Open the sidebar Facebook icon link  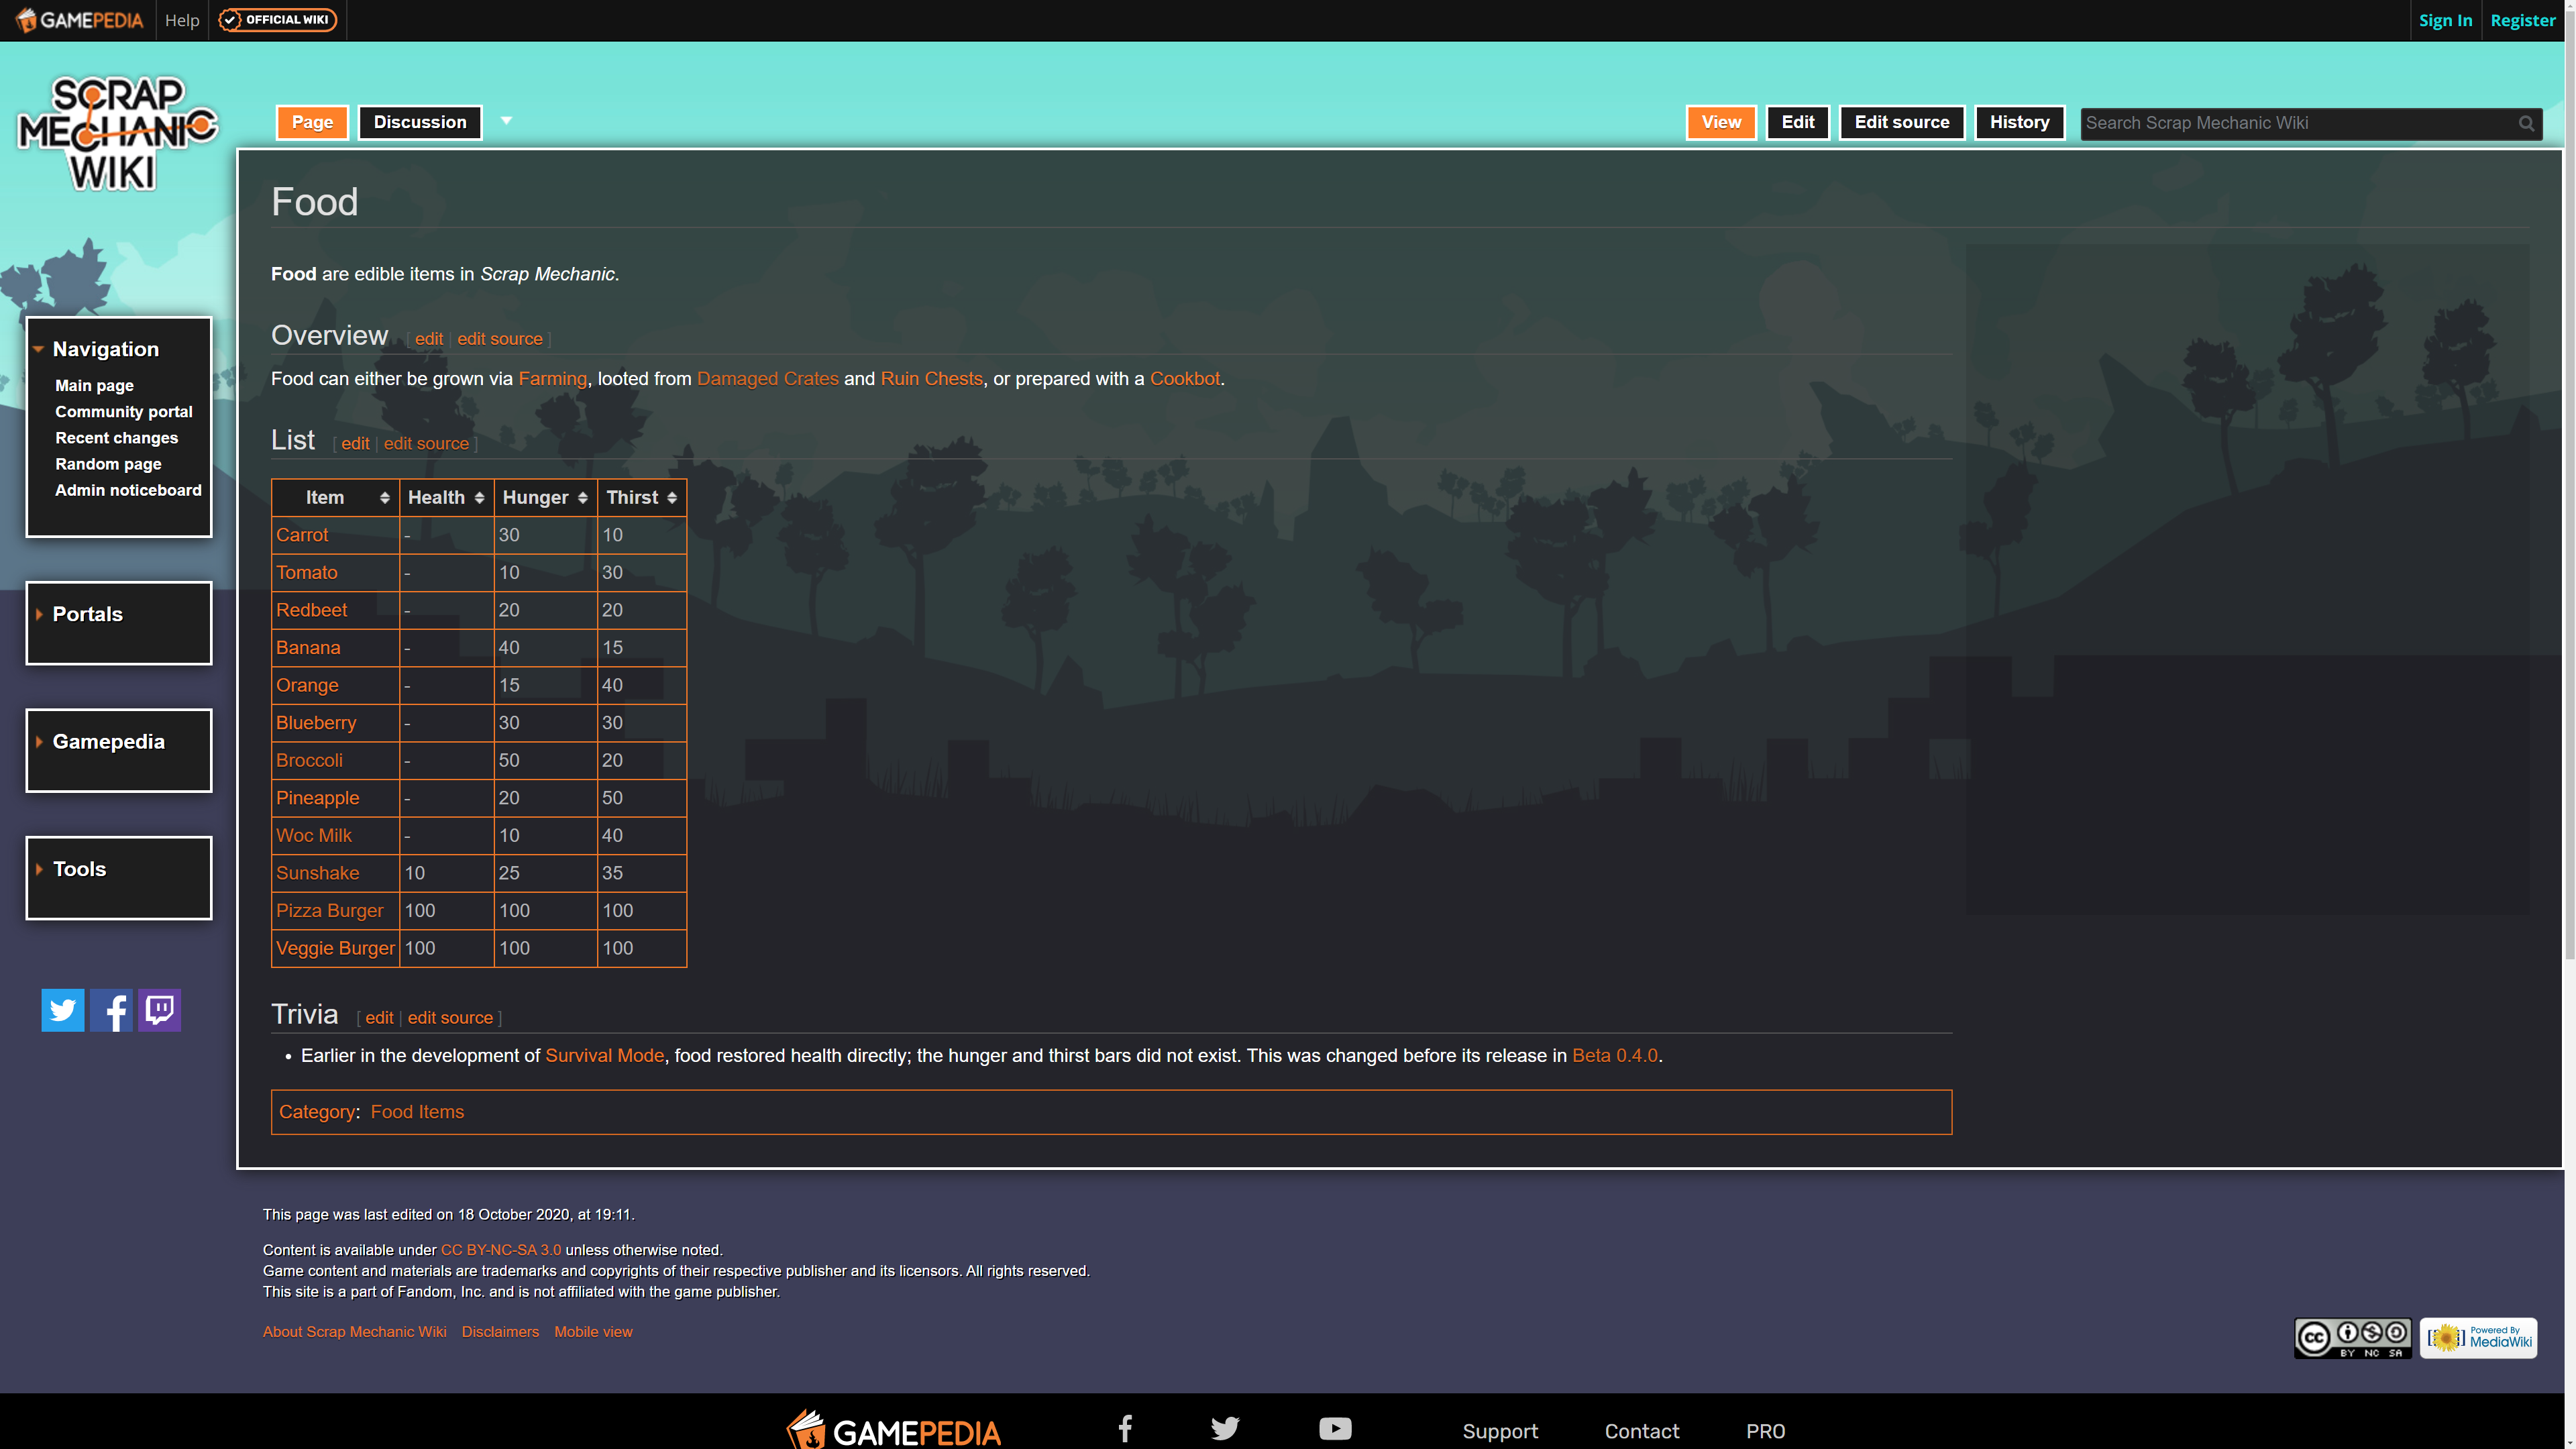(111, 1010)
